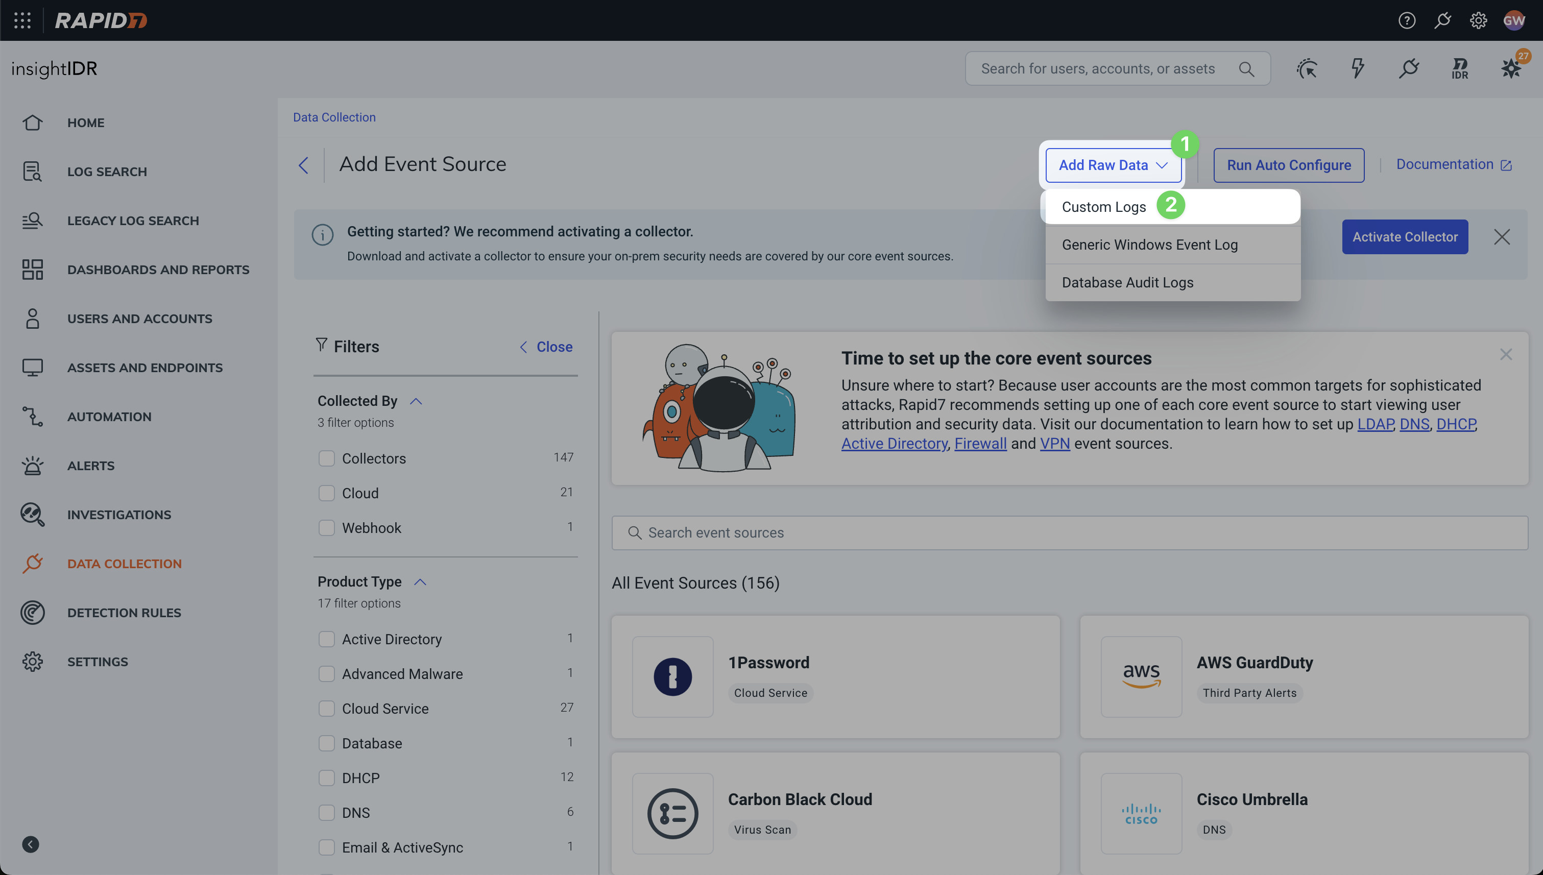Click the users, accounts, or assets search box
Image resolution: width=1543 pixels, height=875 pixels.
1118,68
